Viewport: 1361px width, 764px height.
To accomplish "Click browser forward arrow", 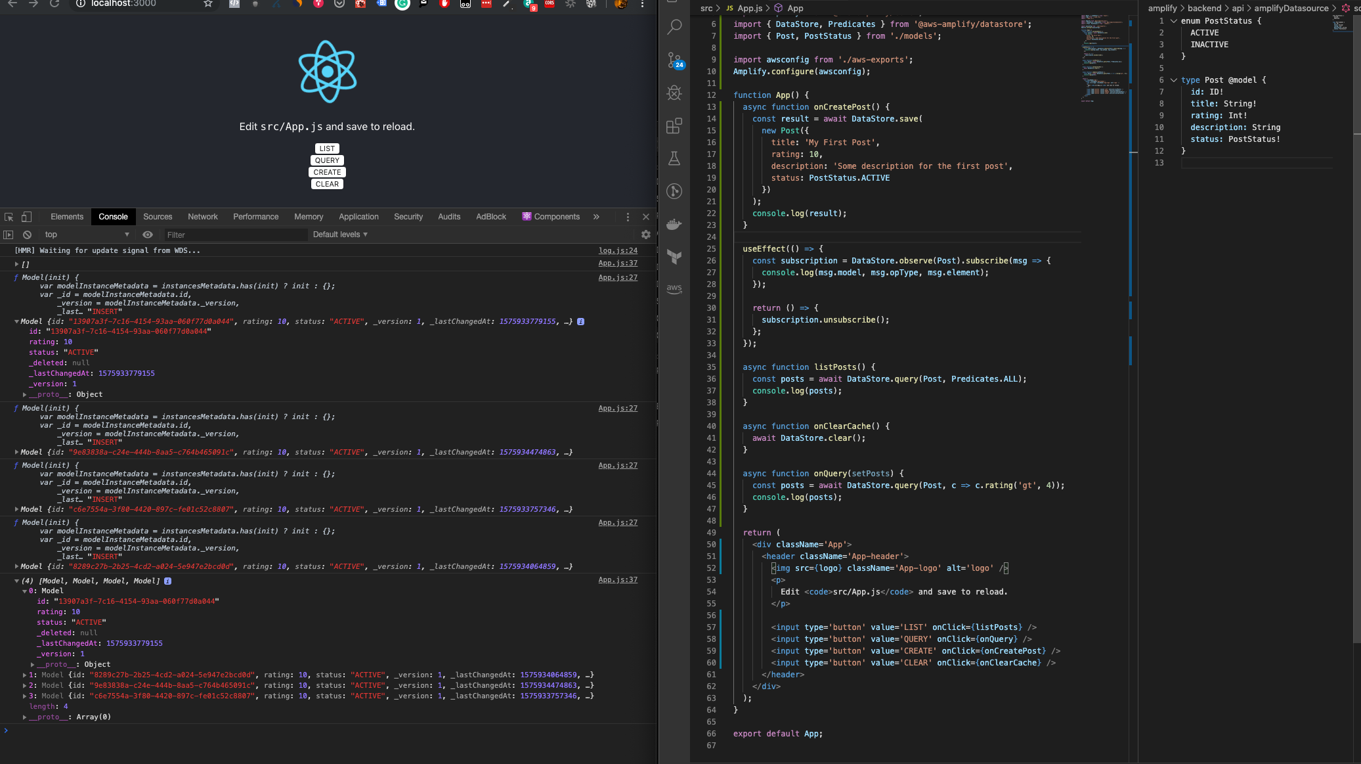I will [33, 3].
